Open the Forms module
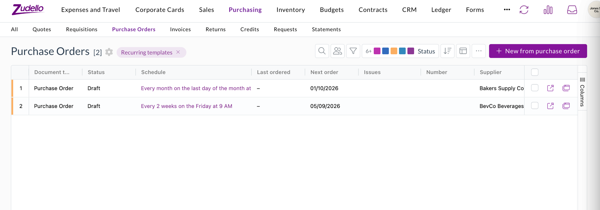The image size is (600, 210). pyautogui.click(x=475, y=10)
